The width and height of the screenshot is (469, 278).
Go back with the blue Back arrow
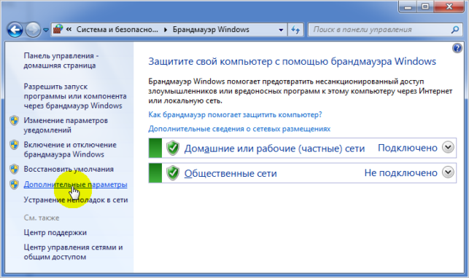tap(15, 30)
